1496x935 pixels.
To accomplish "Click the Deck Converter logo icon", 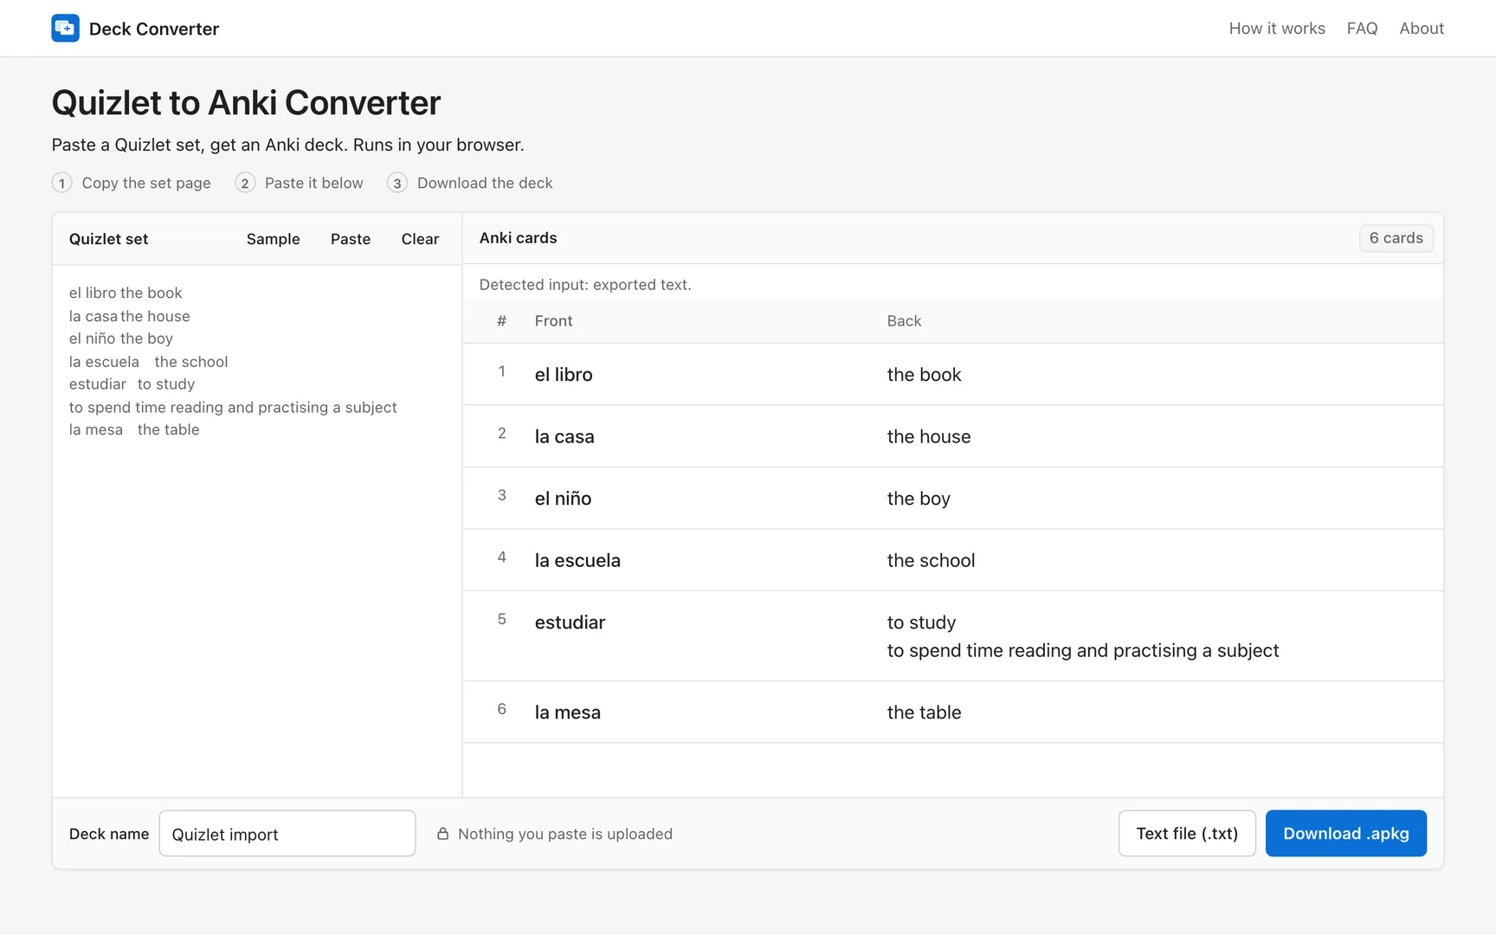I will click(x=65, y=29).
